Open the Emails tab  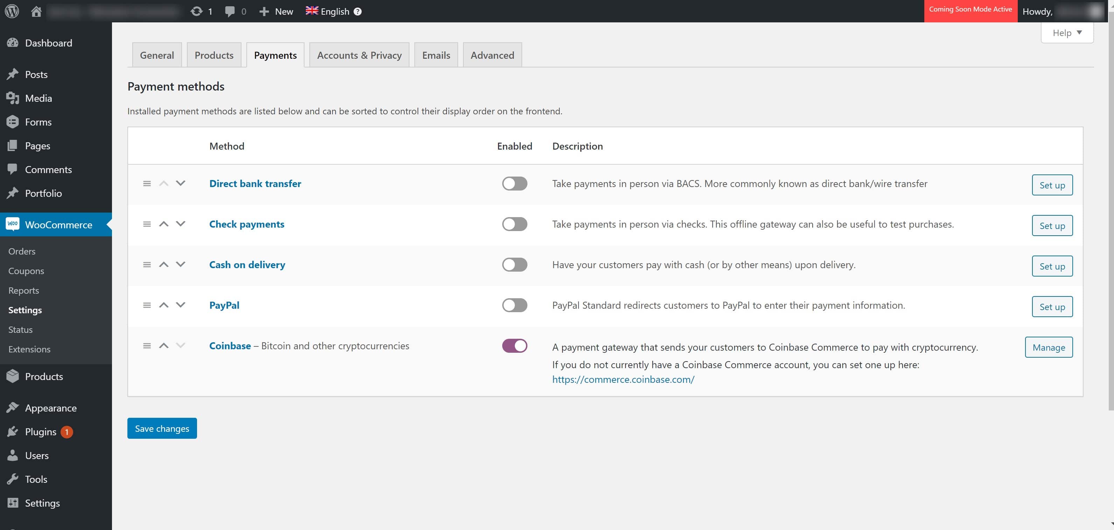[x=436, y=55]
